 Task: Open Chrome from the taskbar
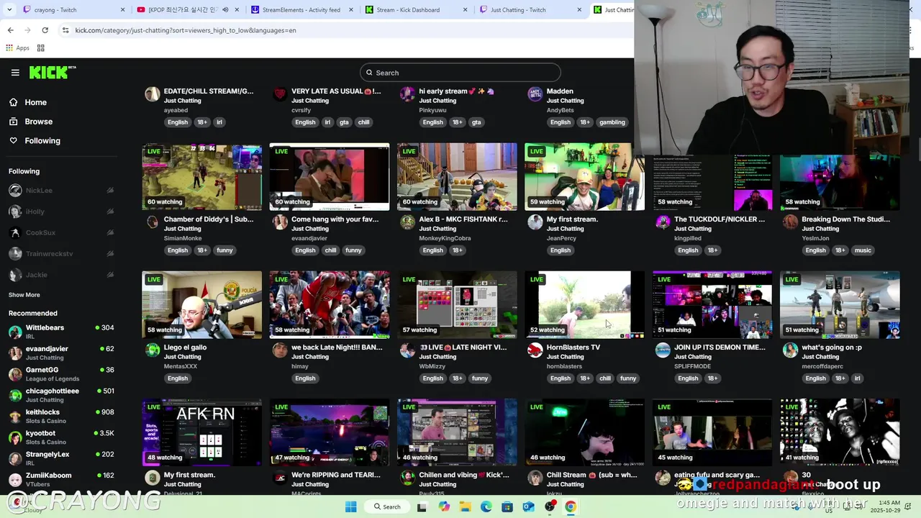point(570,506)
